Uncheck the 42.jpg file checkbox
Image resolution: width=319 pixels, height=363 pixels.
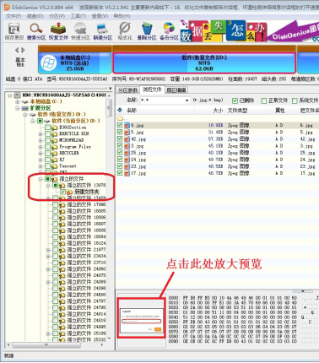[x=120, y=138]
